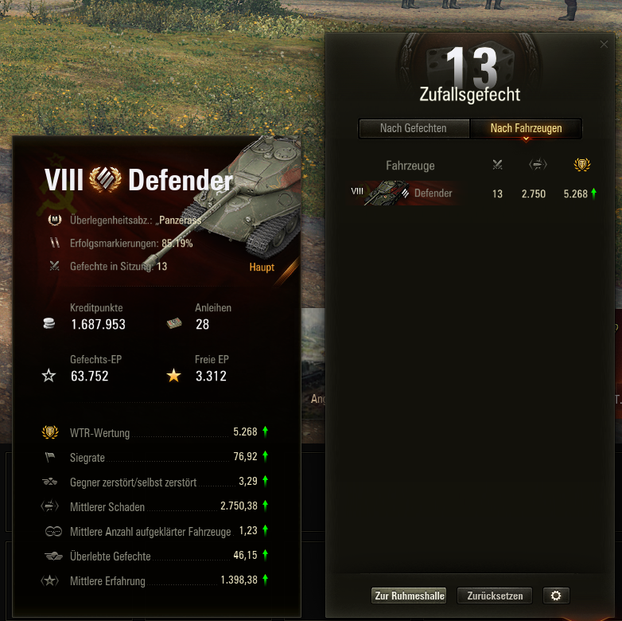Click the marks of excellence emblem beside Defender
The height and width of the screenshot is (621, 622).
(106, 179)
